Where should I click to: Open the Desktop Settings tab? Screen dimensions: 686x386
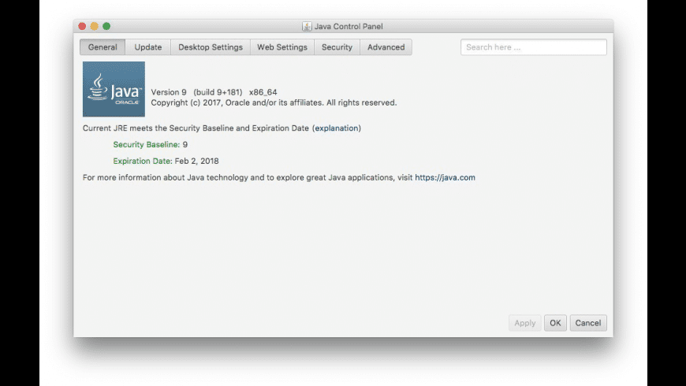point(211,47)
